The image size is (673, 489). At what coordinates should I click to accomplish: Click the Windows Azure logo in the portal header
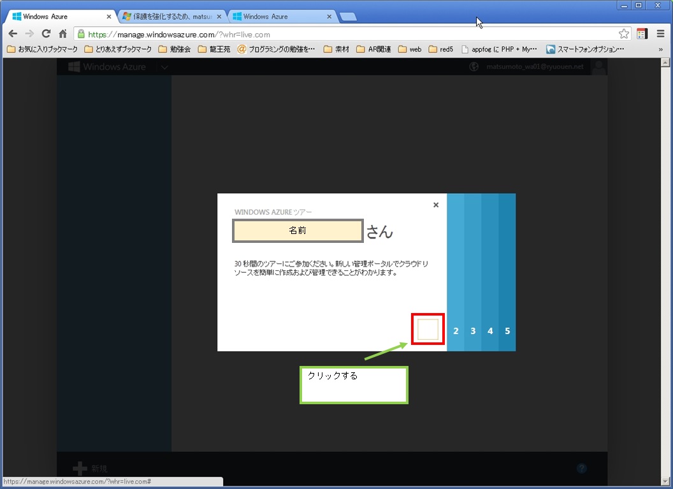[x=107, y=67]
